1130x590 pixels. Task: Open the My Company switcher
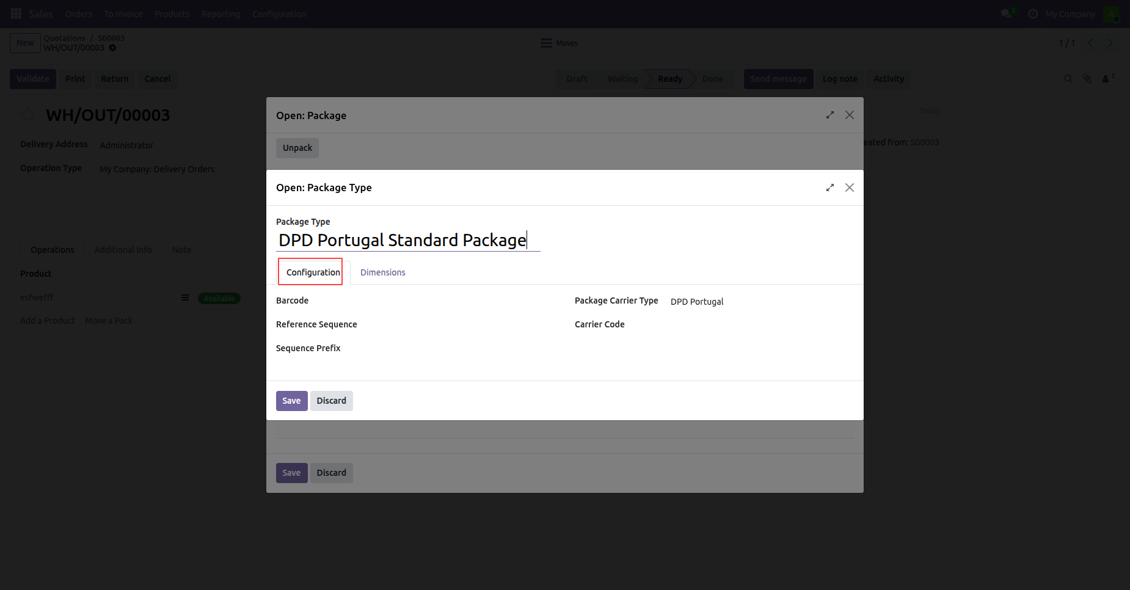[x=1070, y=13]
